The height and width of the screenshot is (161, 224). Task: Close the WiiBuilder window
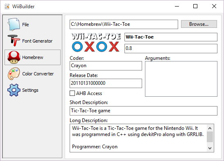click(x=214, y=6)
